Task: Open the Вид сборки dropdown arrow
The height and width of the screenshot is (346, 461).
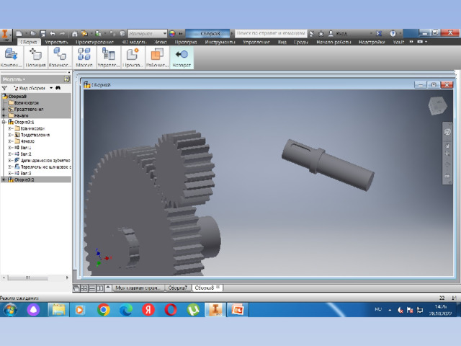Action: click(x=51, y=88)
